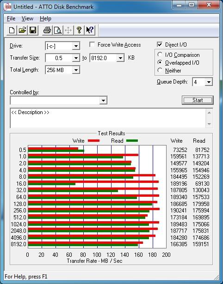Save results with the floppy disk icon
Viewport: 223px width, 284px height.
(33, 30)
